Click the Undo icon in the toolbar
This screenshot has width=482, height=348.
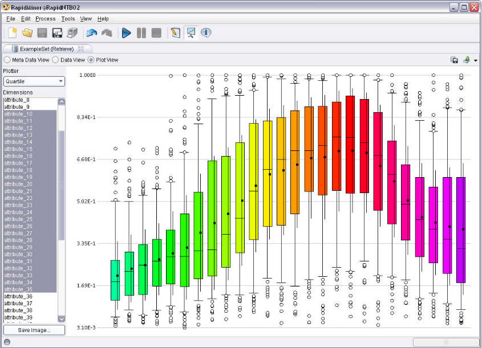click(x=91, y=32)
